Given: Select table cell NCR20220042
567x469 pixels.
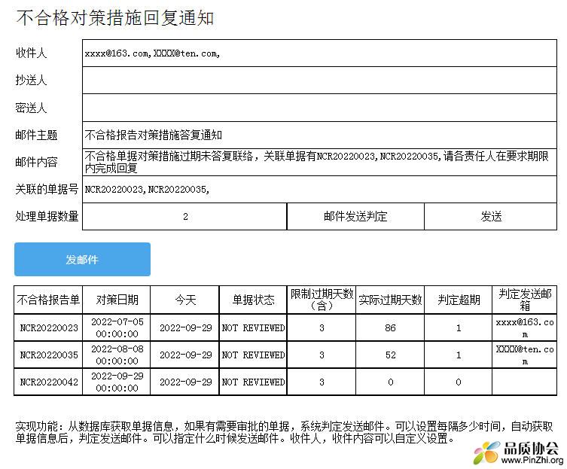Looking at the screenshot, I should click(49, 382).
